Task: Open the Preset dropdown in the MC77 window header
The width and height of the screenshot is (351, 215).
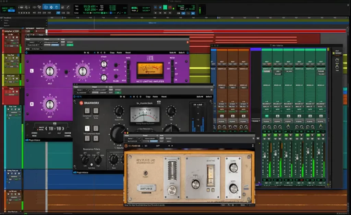Action: tap(51, 42)
